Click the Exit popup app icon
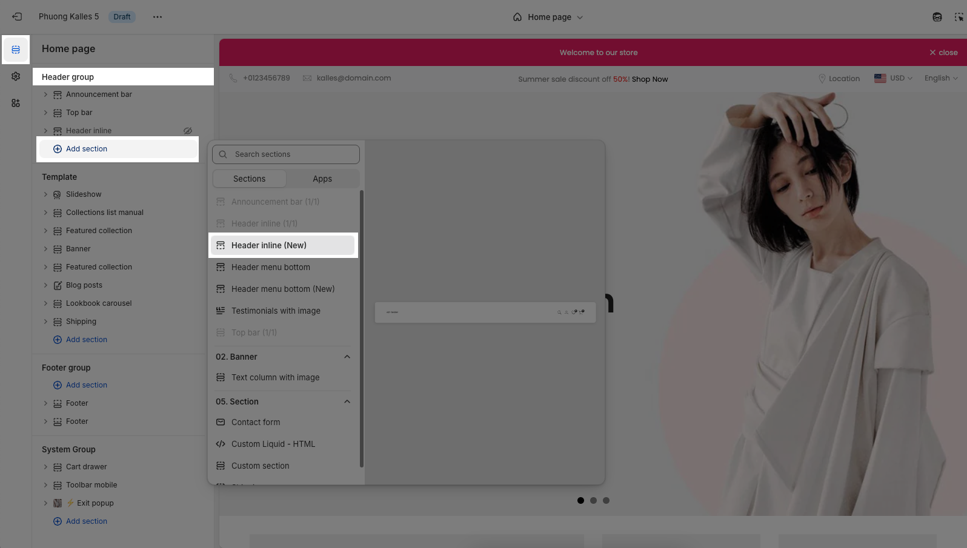Viewport: 967px width, 548px height. [58, 503]
